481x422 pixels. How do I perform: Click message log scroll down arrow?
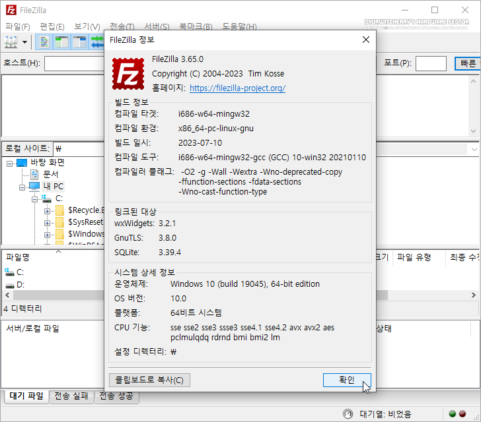[473, 131]
